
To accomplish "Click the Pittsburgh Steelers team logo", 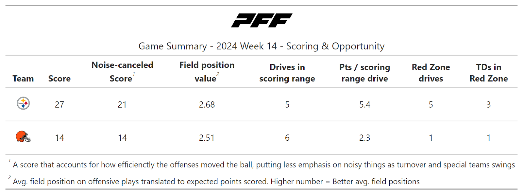I will (x=23, y=103).
